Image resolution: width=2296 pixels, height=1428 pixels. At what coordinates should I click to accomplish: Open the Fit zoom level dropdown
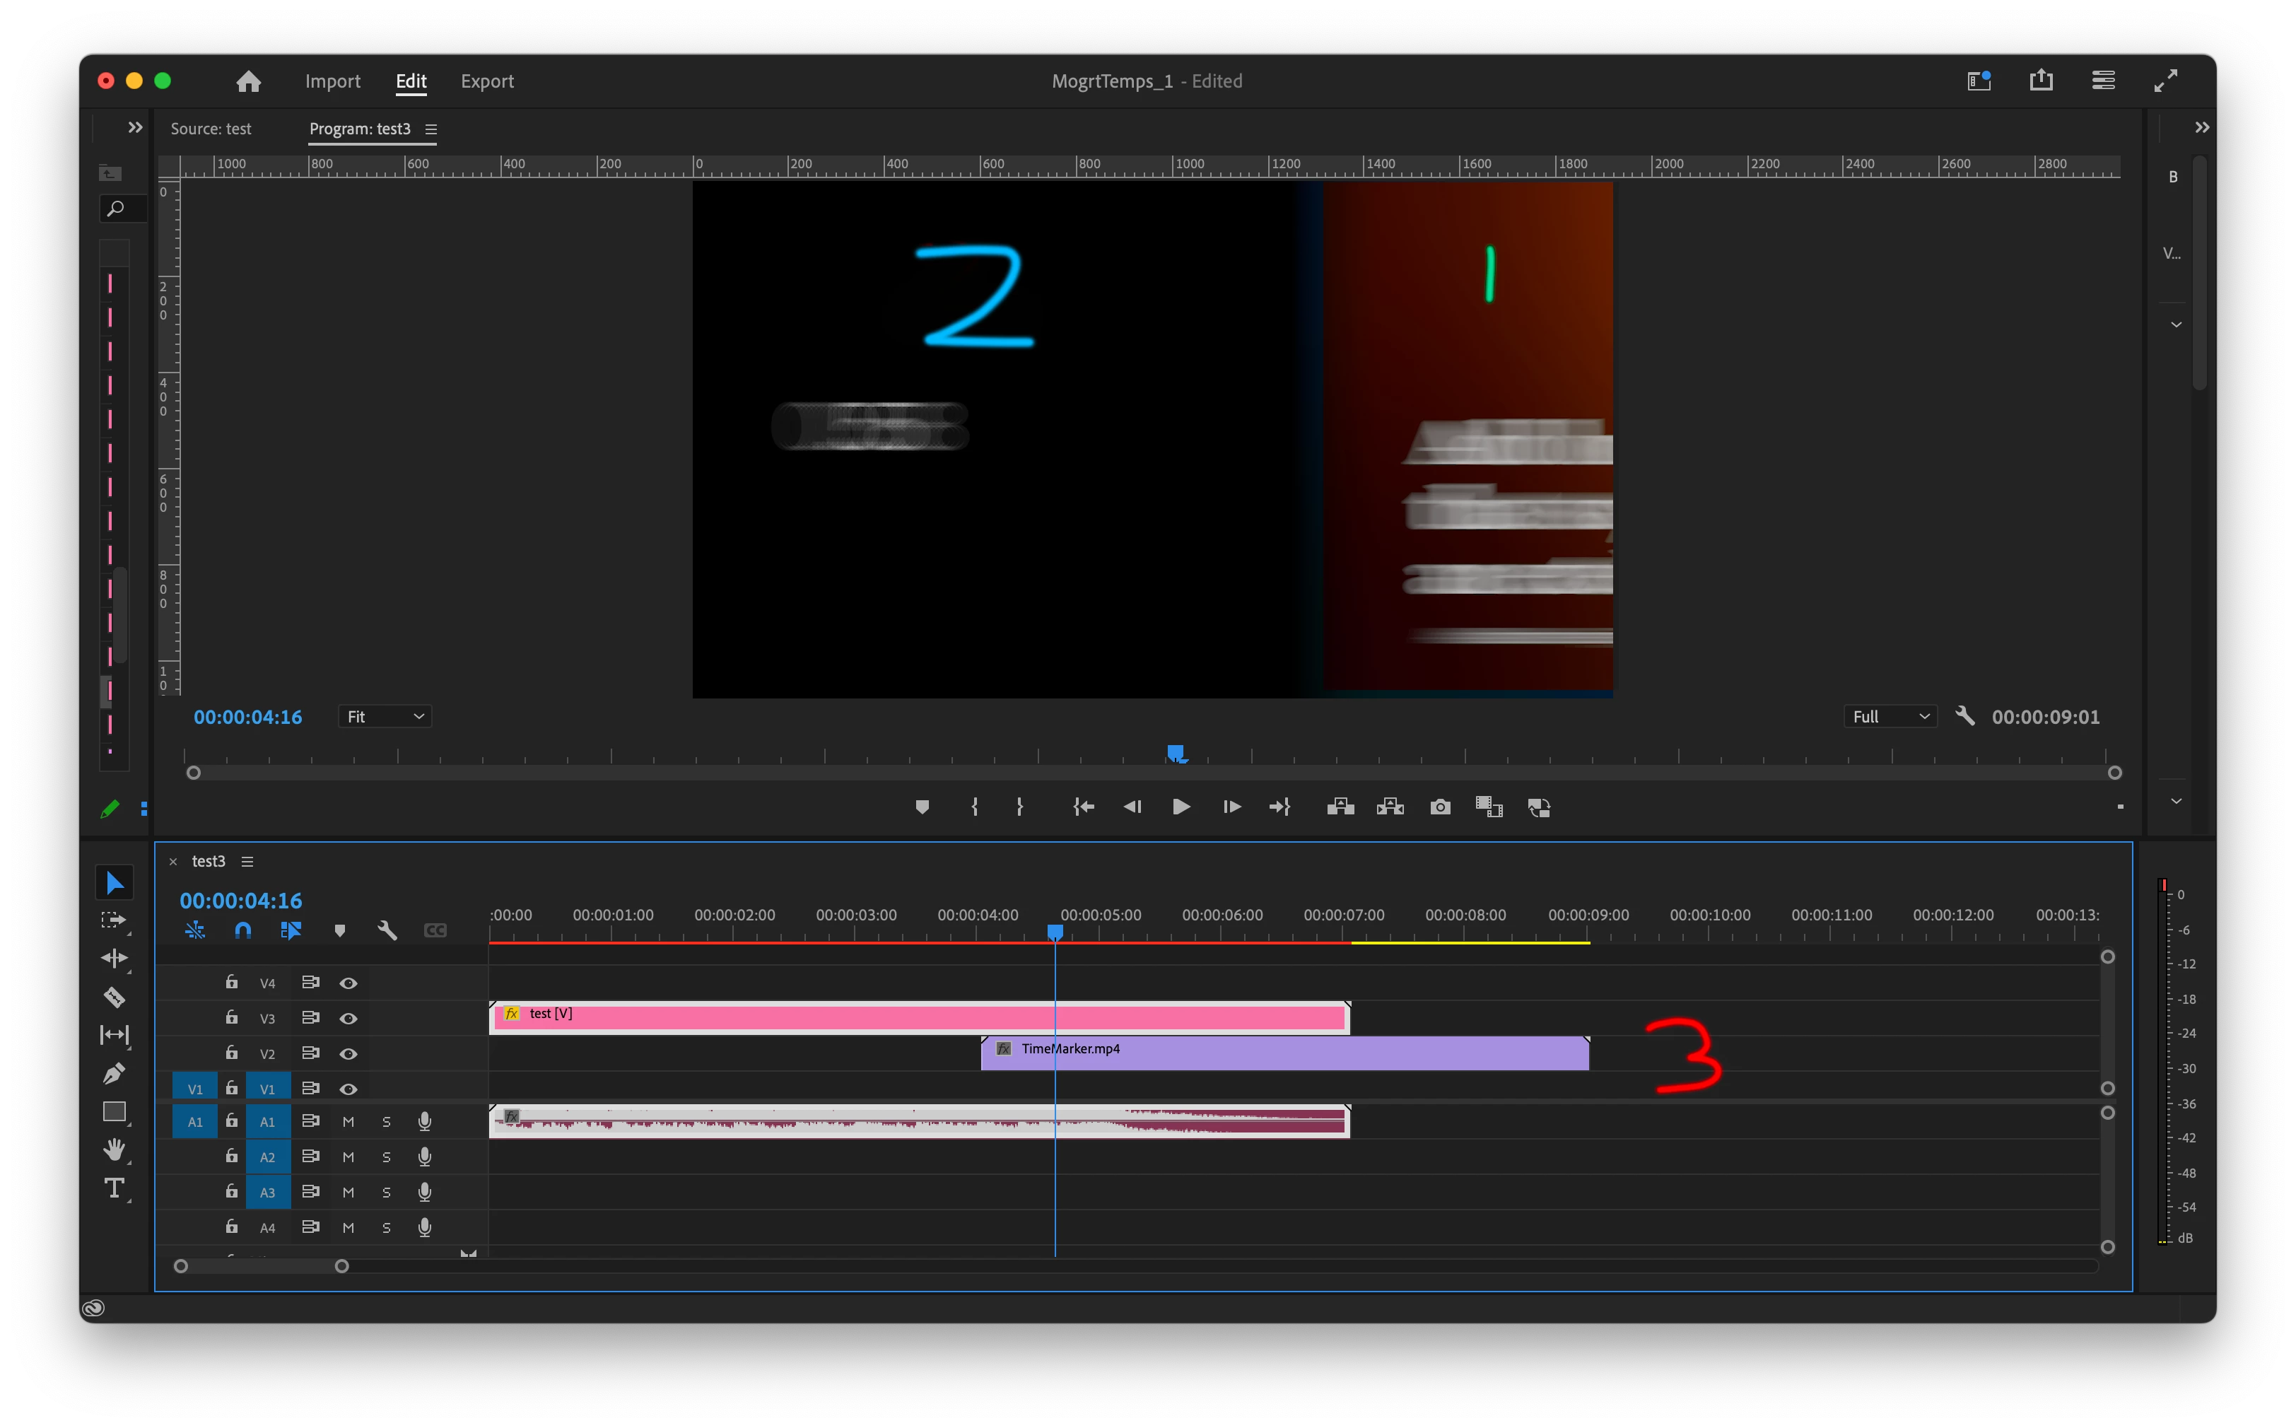[385, 718]
